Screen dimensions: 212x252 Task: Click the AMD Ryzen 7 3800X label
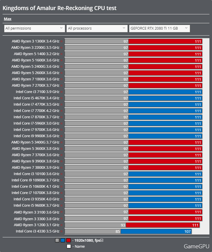[x=35, y=167]
